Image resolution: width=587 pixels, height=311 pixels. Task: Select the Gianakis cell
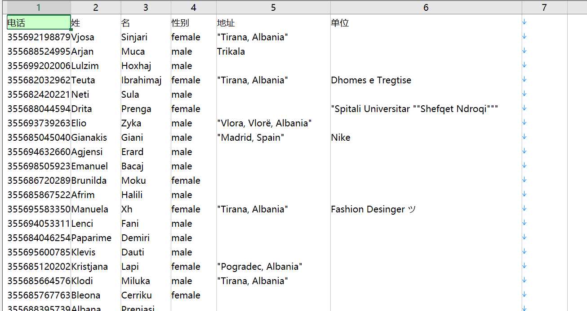96,138
